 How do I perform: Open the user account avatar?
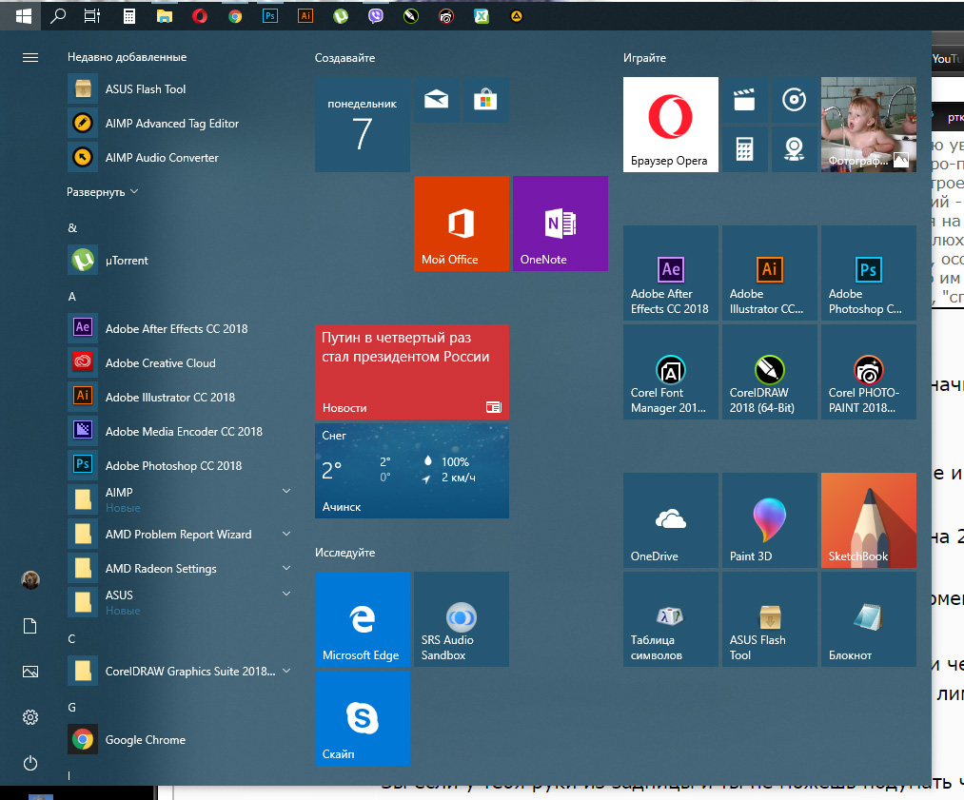pyautogui.click(x=30, y=580)
